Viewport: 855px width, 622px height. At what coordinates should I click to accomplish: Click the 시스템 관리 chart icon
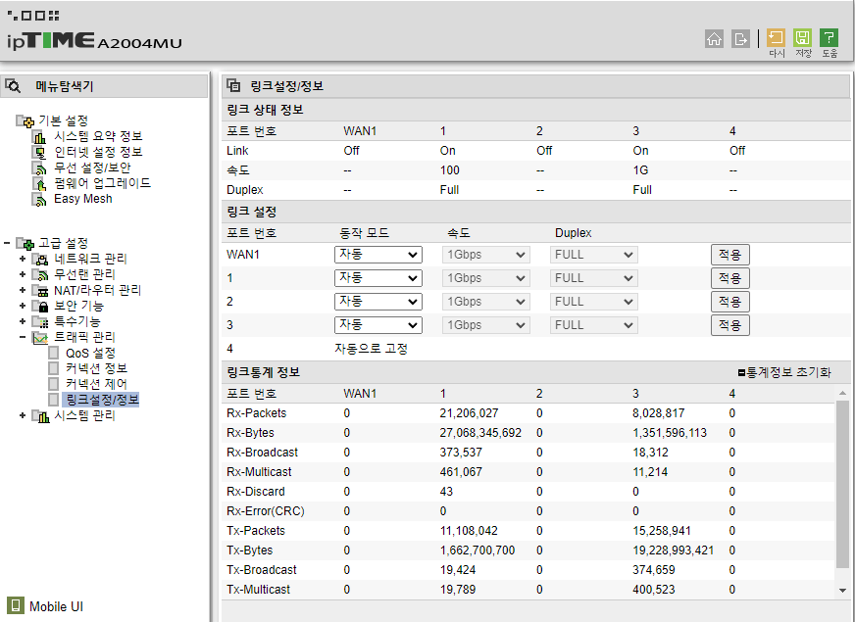tap(40, 416)
